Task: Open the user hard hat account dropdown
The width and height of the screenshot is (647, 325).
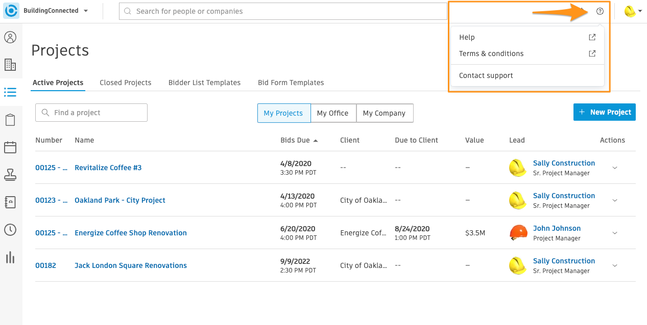Action: (x=632, y=11)
